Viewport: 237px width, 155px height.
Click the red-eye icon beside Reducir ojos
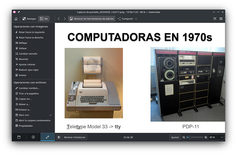(x=16, y=70)
